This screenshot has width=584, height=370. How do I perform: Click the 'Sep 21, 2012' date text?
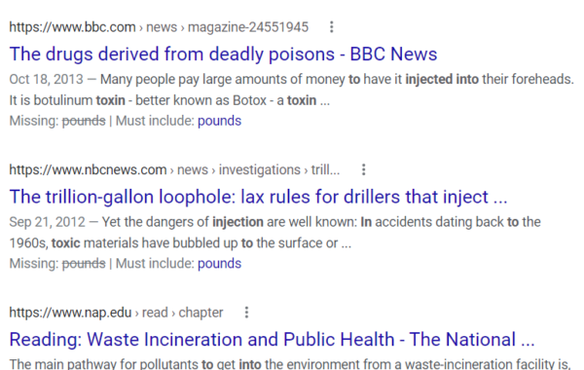pyautogui.click(x=48, y=222)
